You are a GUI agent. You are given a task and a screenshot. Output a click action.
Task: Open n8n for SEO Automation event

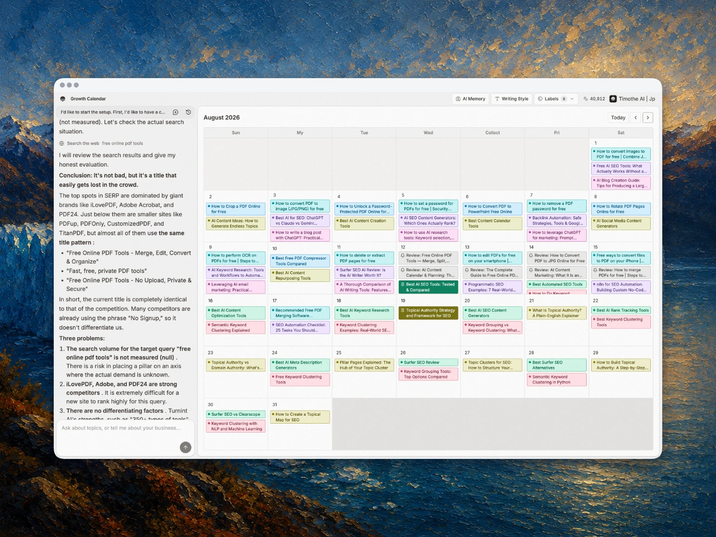pyautogui.click(x=621, y=287)
